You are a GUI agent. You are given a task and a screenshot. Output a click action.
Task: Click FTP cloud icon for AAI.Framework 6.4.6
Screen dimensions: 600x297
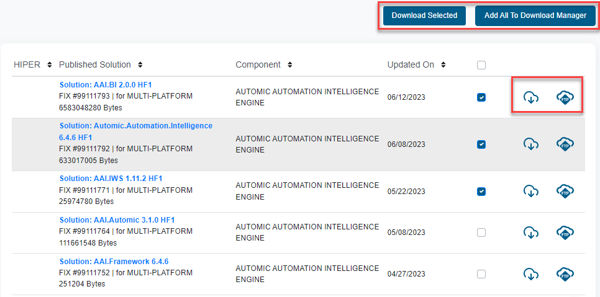coord(565,273)
